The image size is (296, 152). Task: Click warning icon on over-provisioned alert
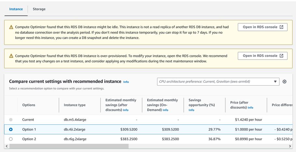11,56
